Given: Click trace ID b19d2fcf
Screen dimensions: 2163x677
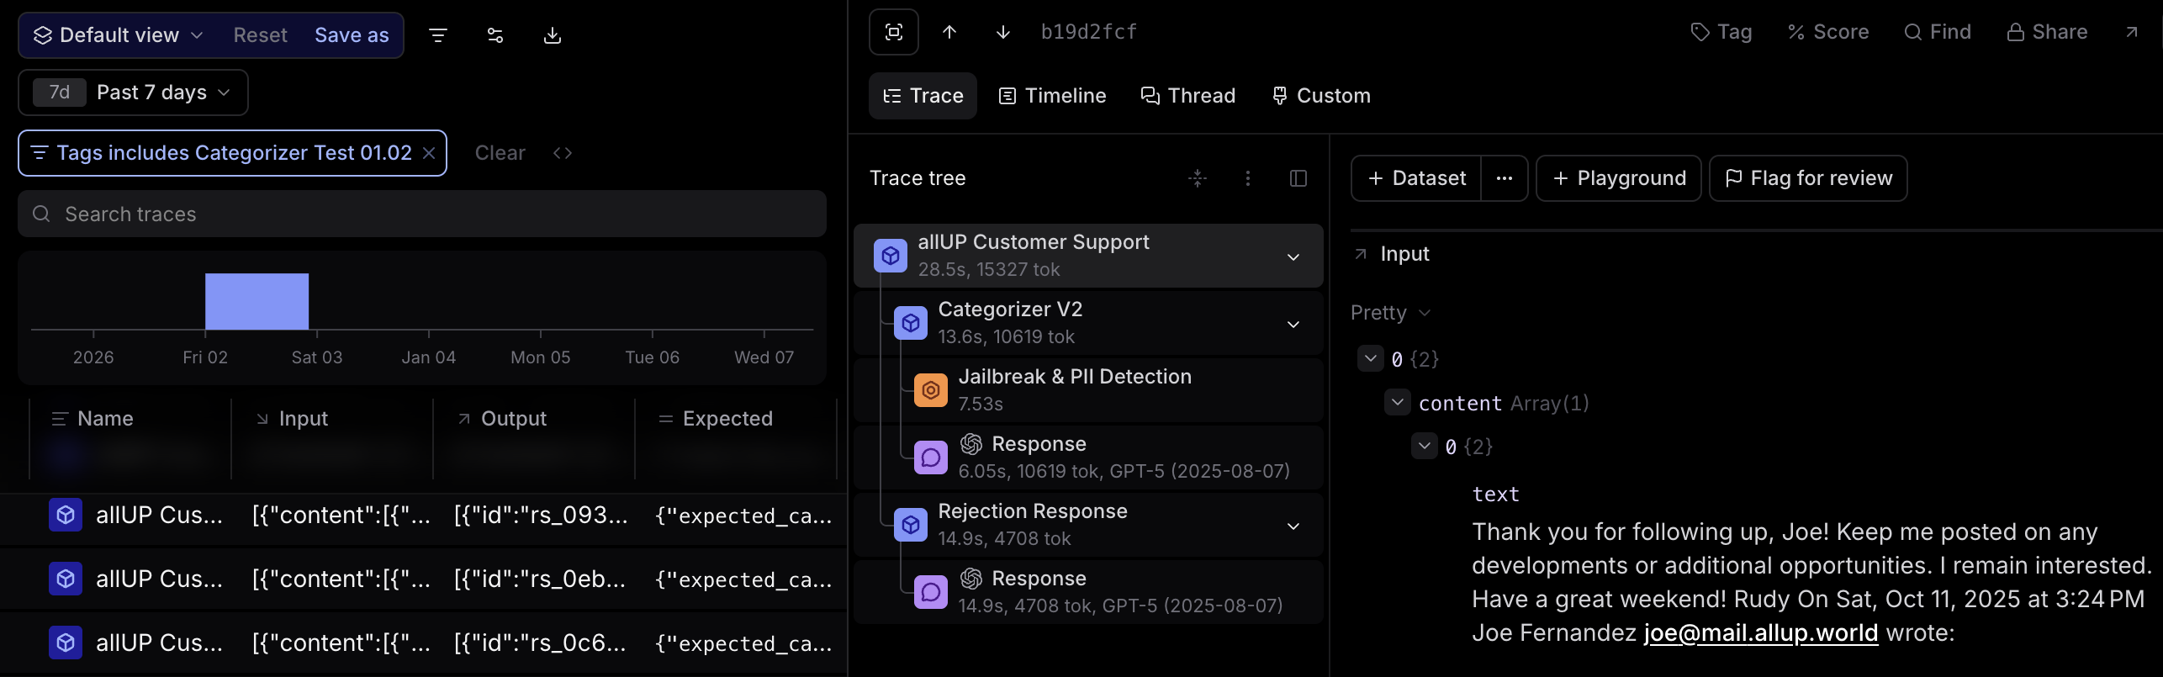Looking at the screenshot, I should pyautogui.click(x=1089, y=32).
